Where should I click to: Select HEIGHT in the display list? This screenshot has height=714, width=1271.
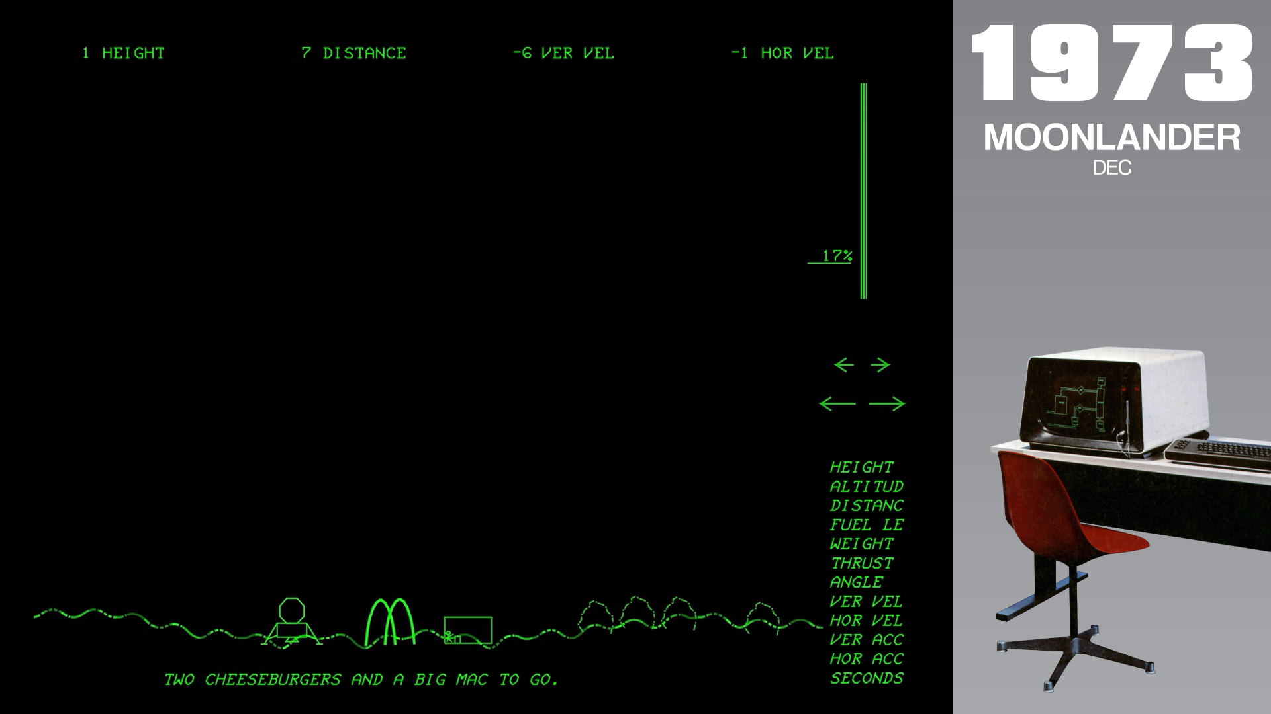861,467
